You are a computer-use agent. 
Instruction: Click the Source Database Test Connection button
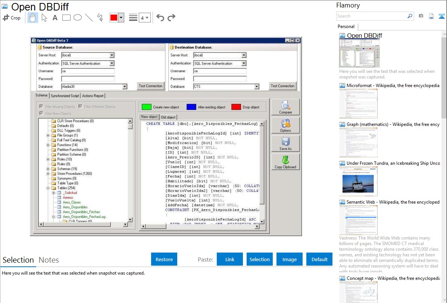pyautogui.click(x=150, y=86)
